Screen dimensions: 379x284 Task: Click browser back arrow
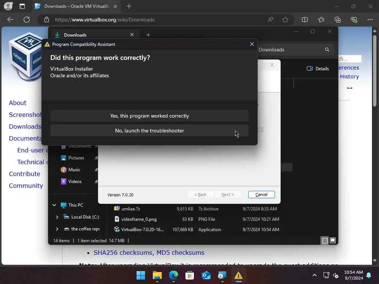(10, 20)
